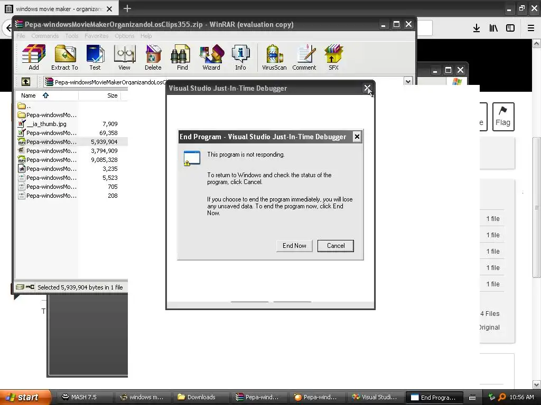
Task: Open the WinRAR File menu
Action: [21, 36]
